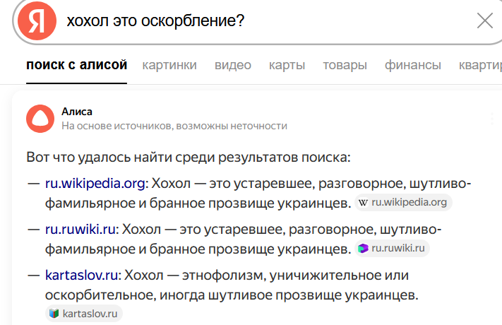Clear the search query with X
502x325 pixels.
485,21
